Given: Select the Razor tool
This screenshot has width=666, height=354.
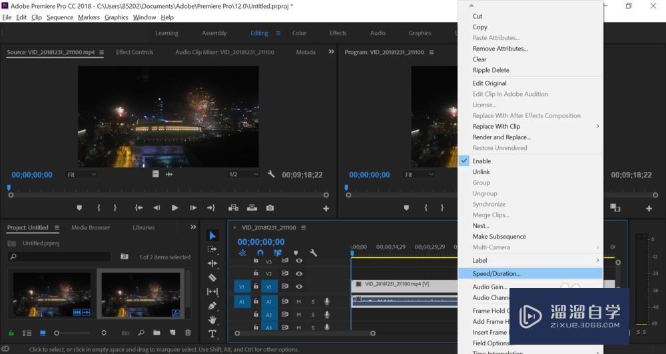Looking at the screenshot, I should [x=212, y=277].
